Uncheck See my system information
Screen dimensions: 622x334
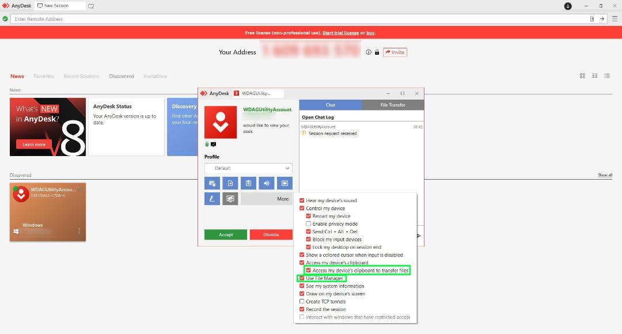click(302, 286)
